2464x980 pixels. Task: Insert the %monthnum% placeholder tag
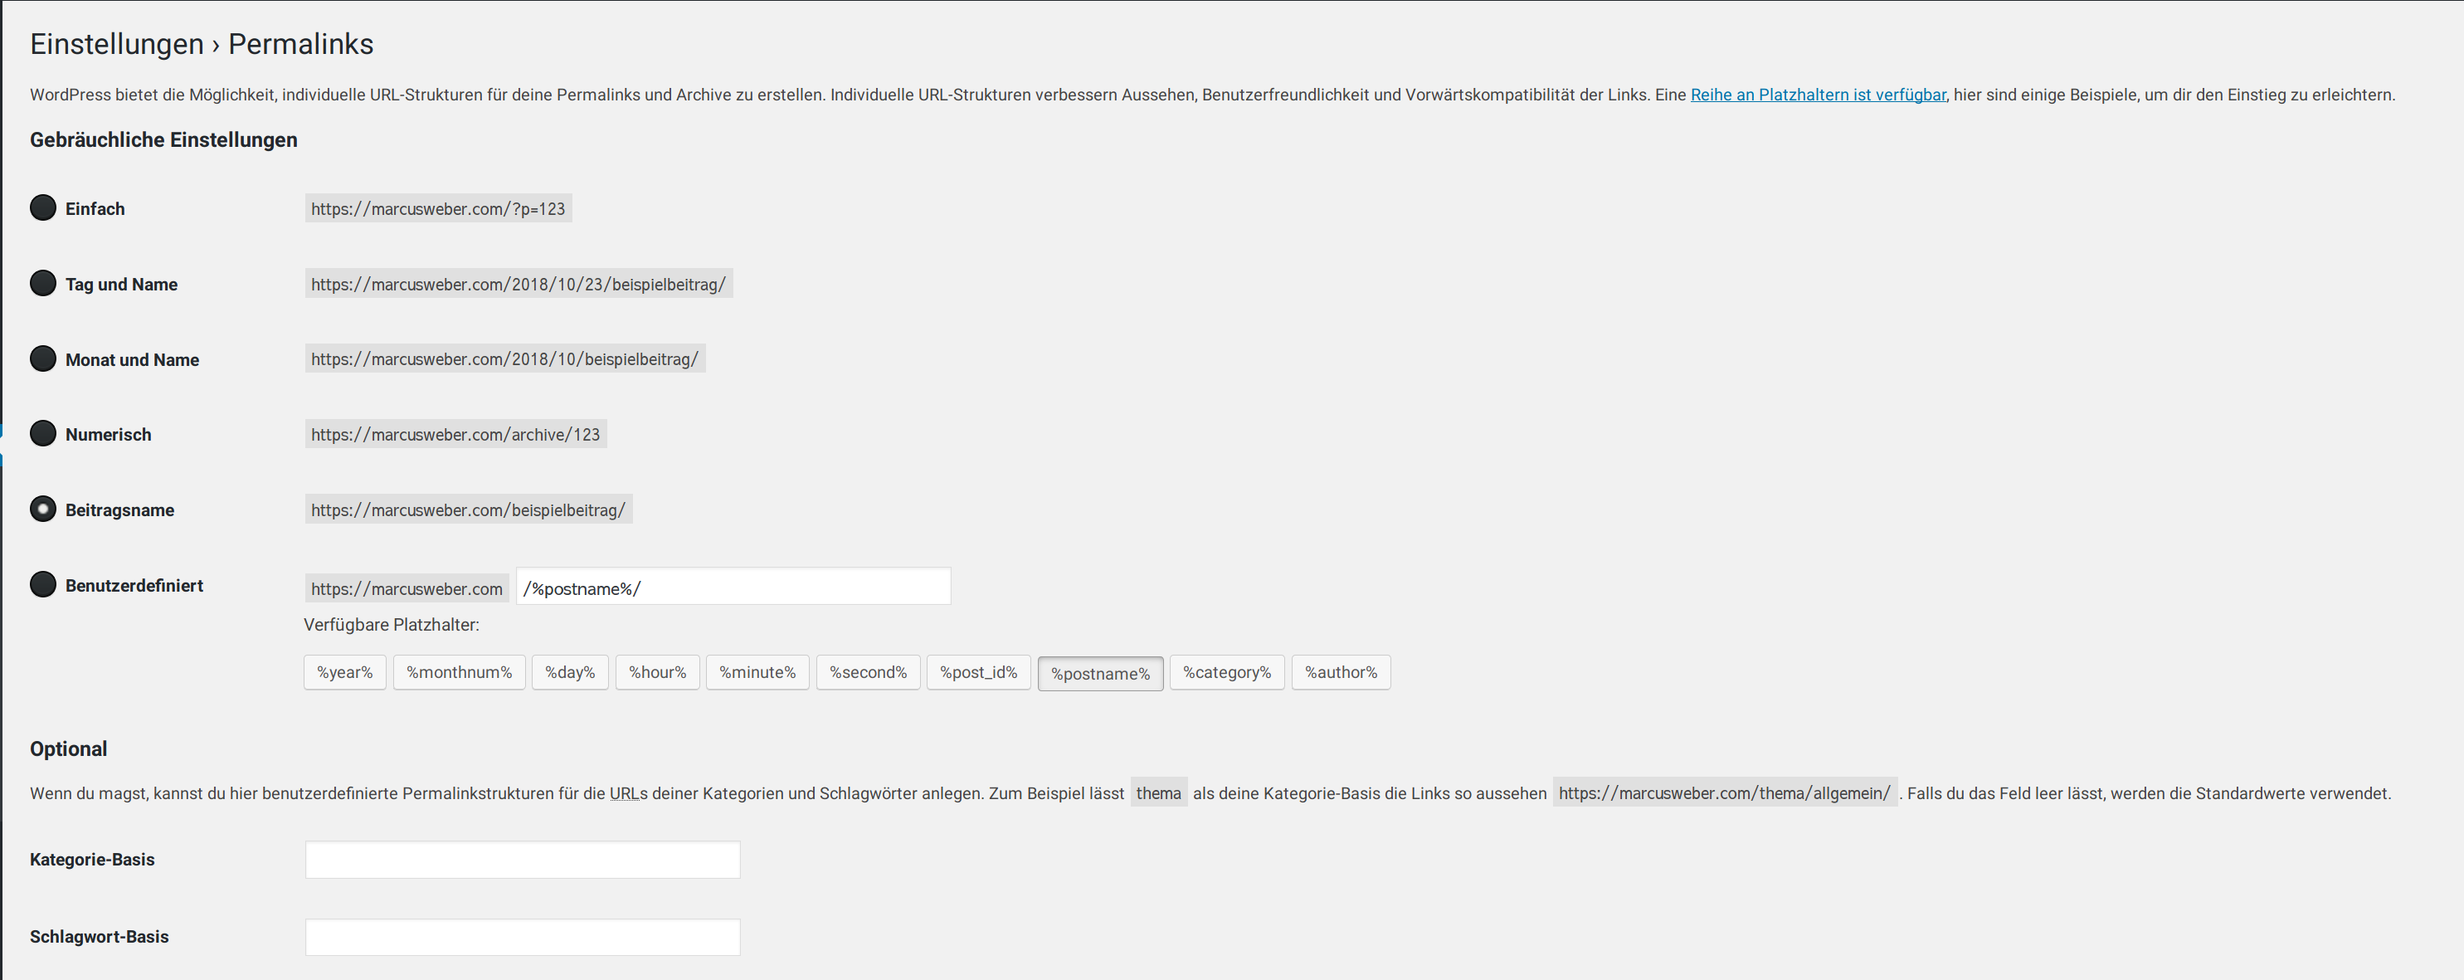point(459,673)
